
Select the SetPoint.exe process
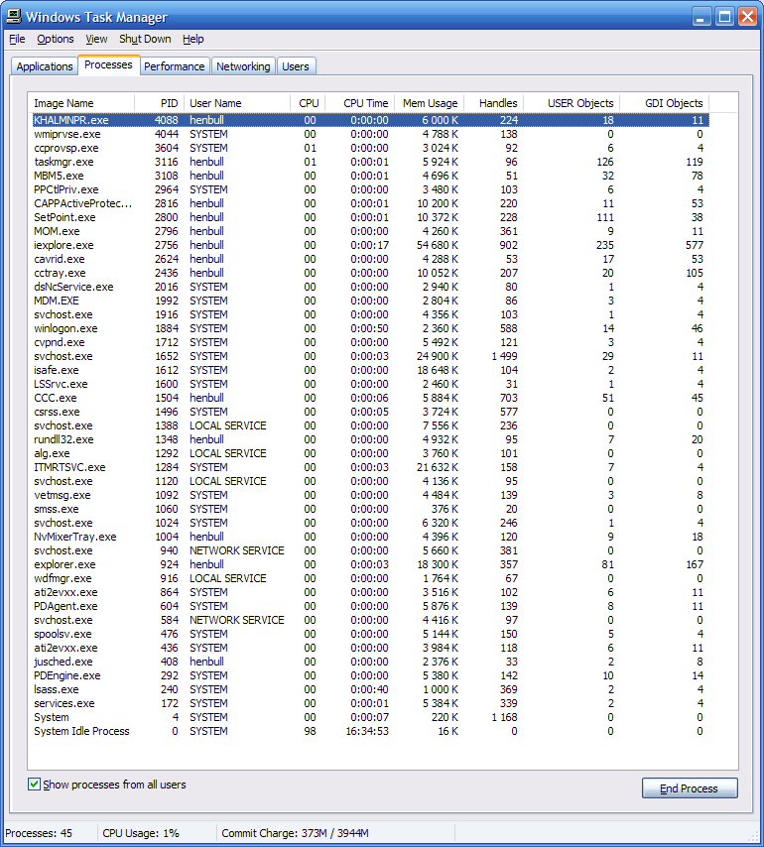point(370,217)
